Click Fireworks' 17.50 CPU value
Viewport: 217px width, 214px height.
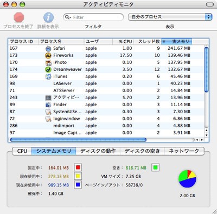click(126, 55)
